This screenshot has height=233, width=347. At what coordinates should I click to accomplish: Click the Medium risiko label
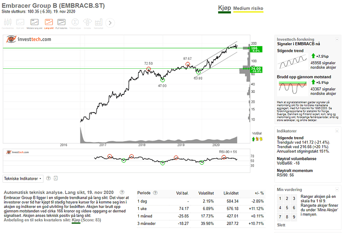tap(248, 9)
